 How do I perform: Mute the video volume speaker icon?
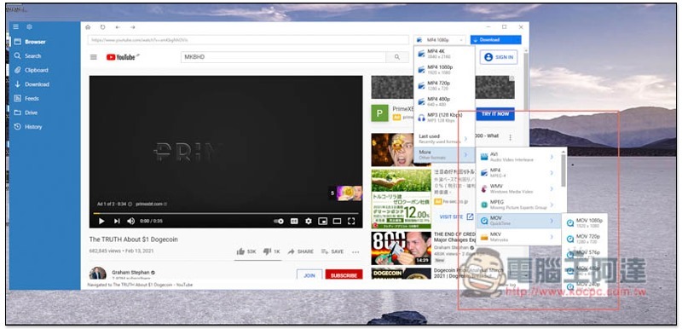coord(130,222)
